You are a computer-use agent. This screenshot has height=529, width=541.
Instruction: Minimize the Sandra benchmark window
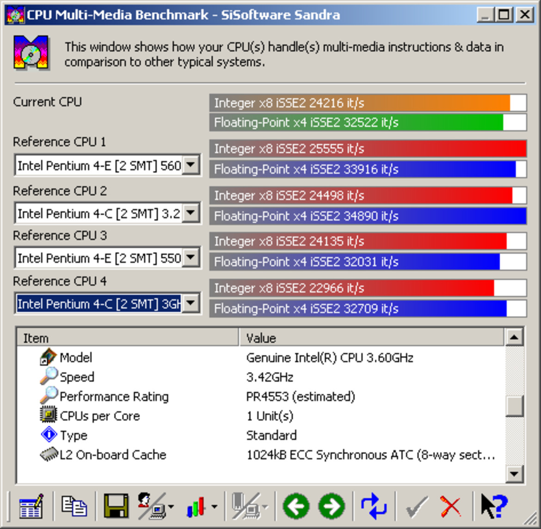[x=485, y=15]
